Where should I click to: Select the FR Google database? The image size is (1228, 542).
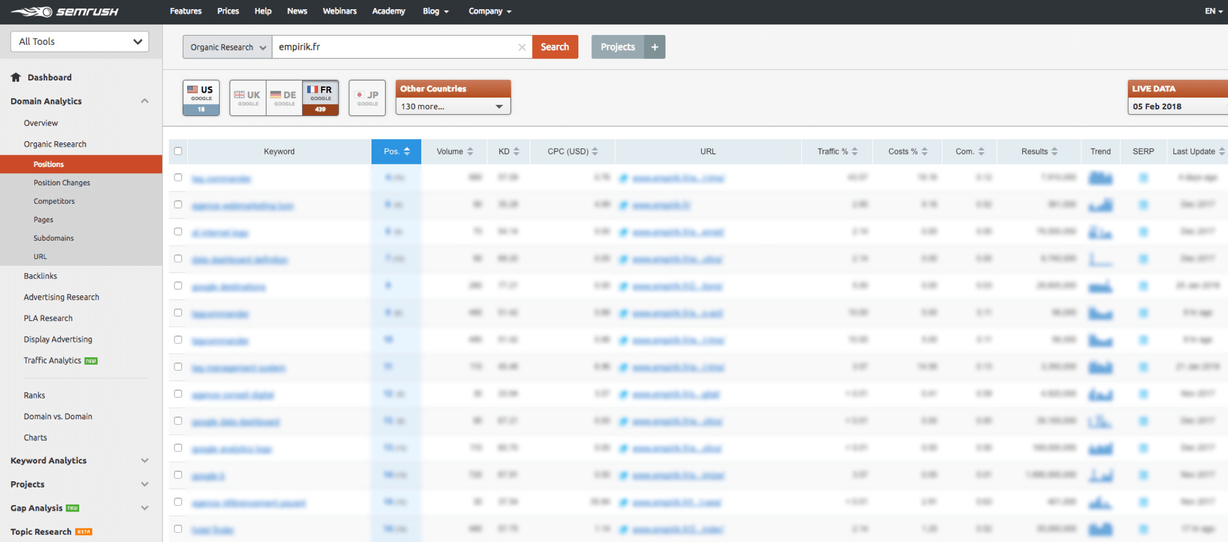(x=320, y=98)
